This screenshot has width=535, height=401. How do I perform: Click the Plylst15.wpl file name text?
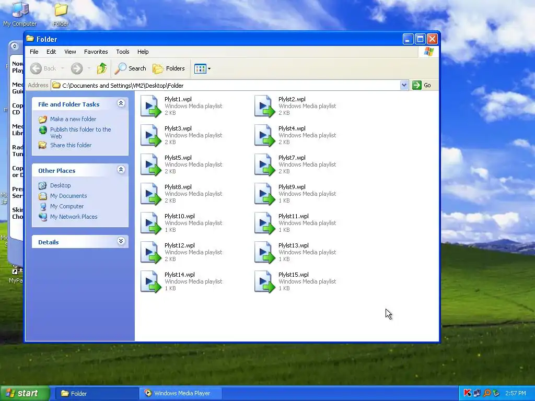(x=294, y=275)
